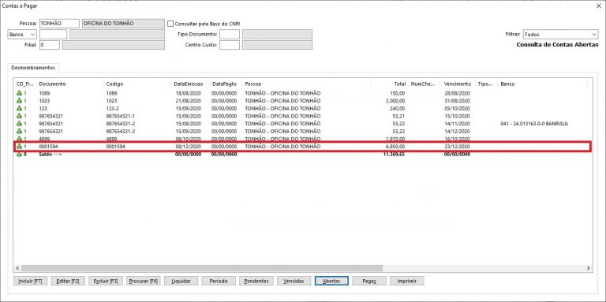The height and width of the screenshot is (302, 606).
Task: Sort by the DataEmissao column header
Action: 189,84
